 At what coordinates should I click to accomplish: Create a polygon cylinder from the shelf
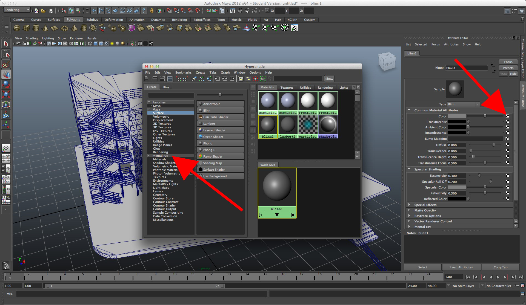[x=36, y=28]
